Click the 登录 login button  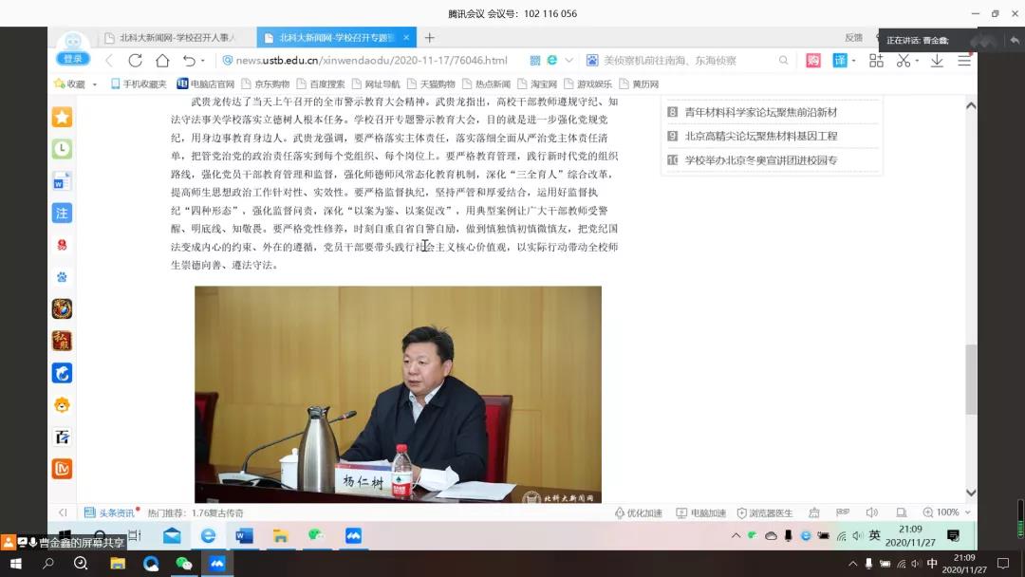point(72,59)
